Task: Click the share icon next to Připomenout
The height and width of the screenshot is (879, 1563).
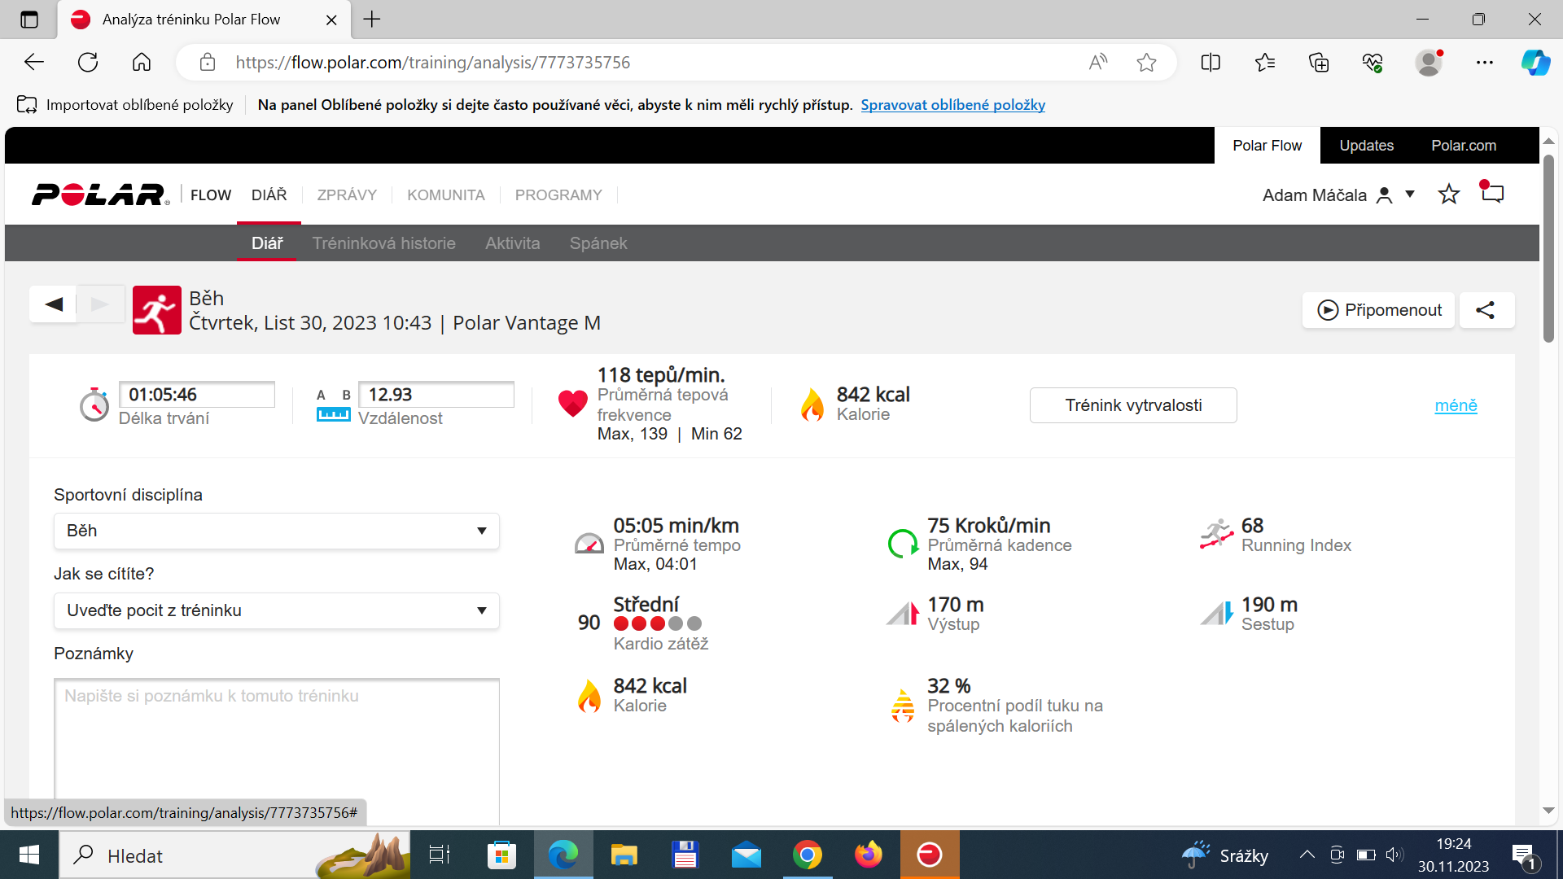Action: coord(1486,310)
